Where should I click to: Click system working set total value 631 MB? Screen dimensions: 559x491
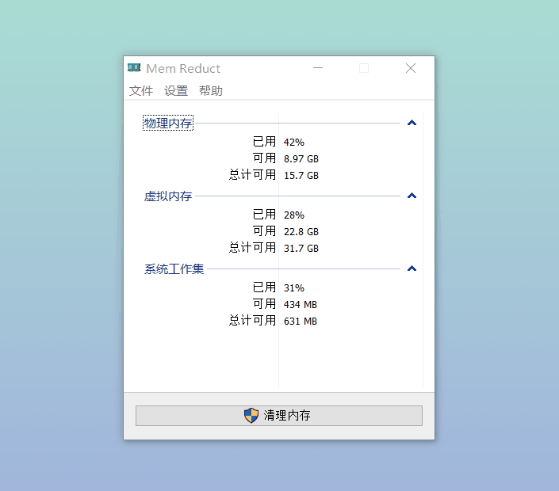301,322
